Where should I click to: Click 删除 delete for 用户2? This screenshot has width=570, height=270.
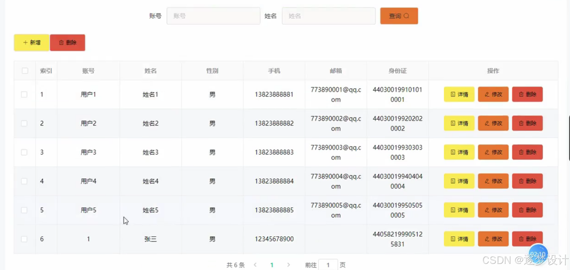tap(527, 123)
